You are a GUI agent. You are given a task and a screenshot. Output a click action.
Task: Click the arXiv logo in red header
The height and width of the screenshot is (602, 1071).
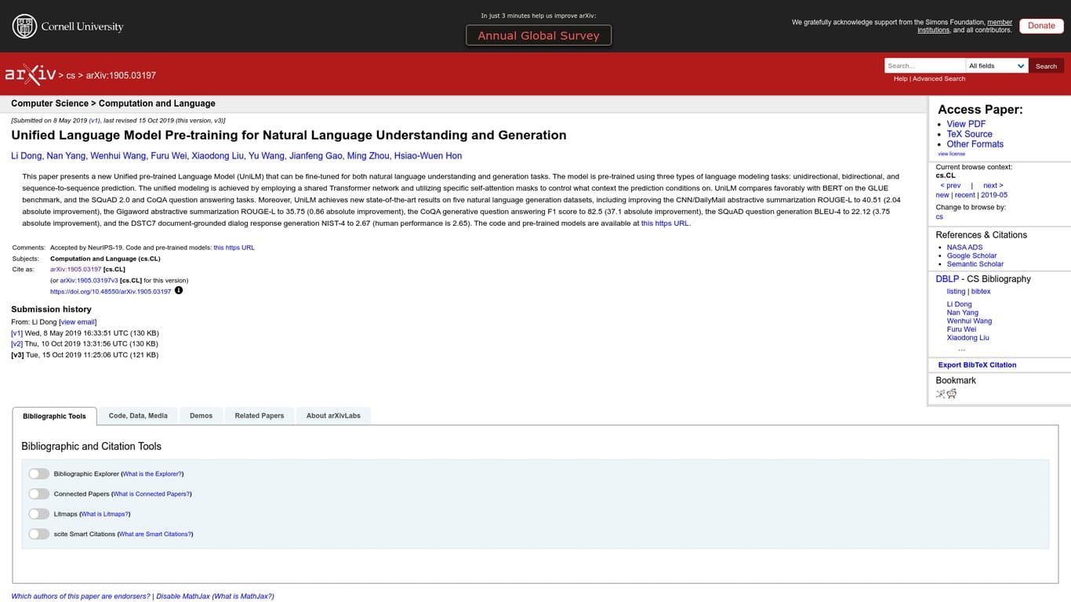pos(31,74)
